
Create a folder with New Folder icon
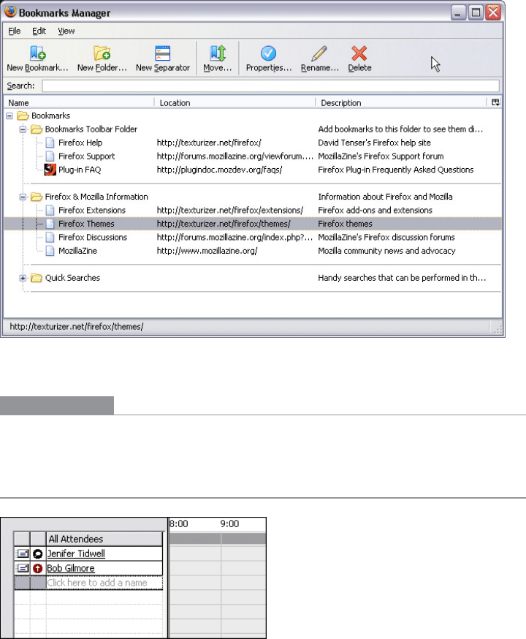102,53
